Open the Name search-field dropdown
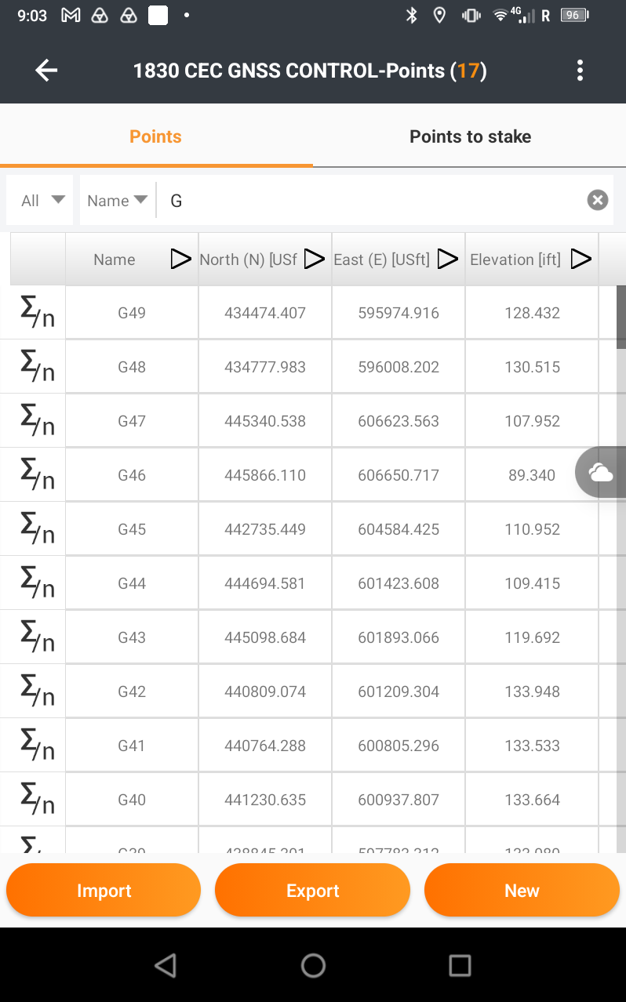Screen dimensions: 626x1002 (x=118, y=200)
